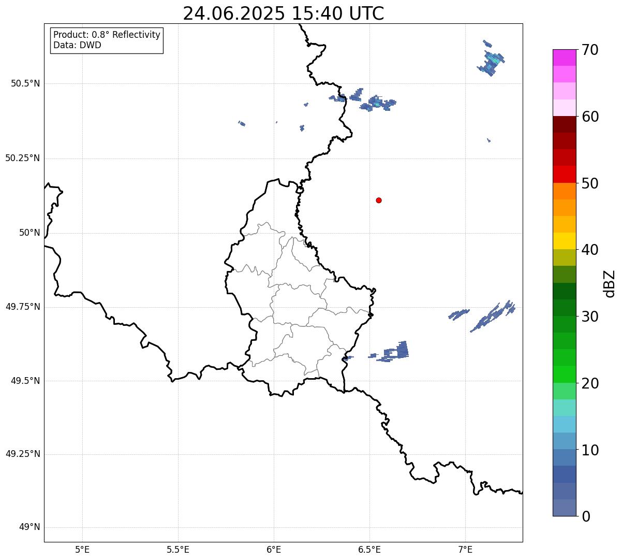Click the elongated radar echo band near 7.1°E 49.75°N
Screen dimensions: 622x560
[493, 315]
